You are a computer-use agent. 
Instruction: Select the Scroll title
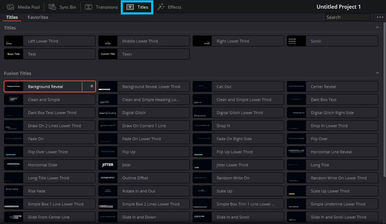coord(333,41)
